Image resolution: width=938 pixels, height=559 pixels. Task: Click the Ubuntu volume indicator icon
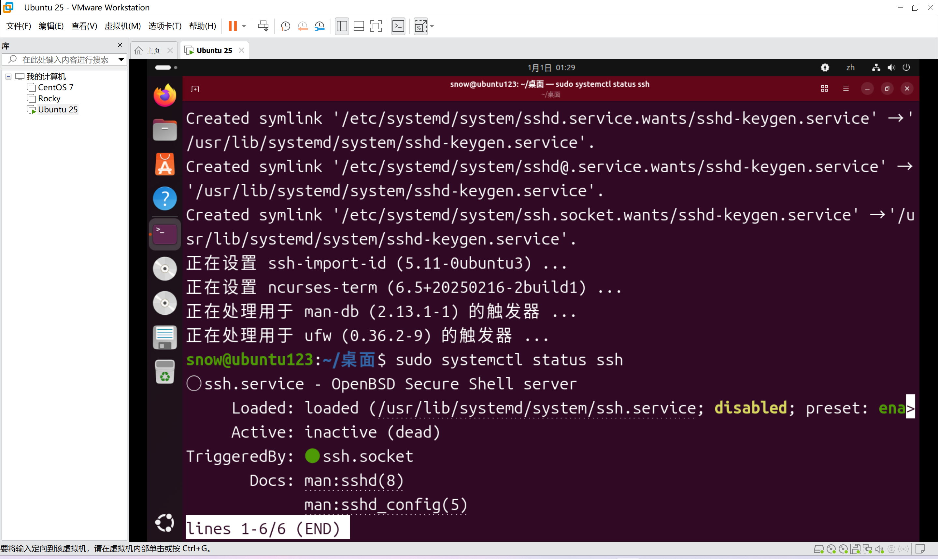tap(891, 67)
